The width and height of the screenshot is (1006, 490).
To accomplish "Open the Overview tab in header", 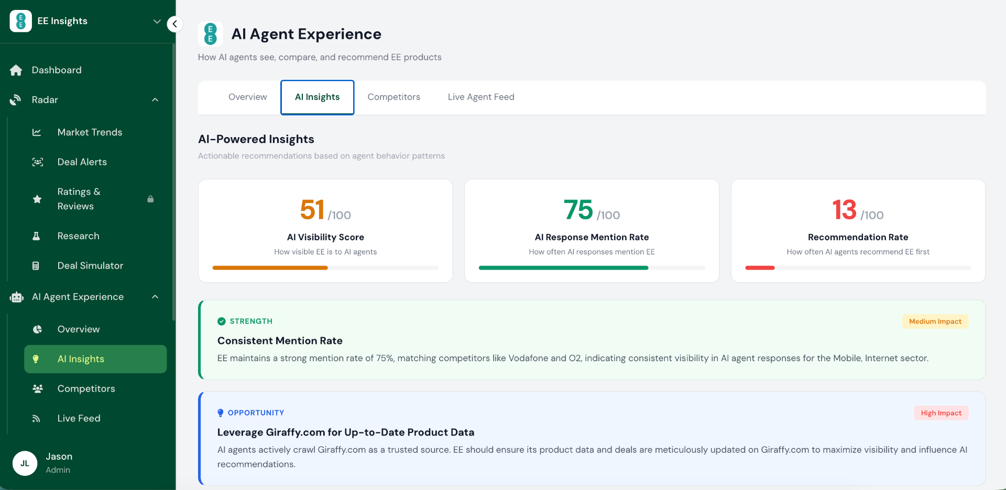I will pos(247,97).
